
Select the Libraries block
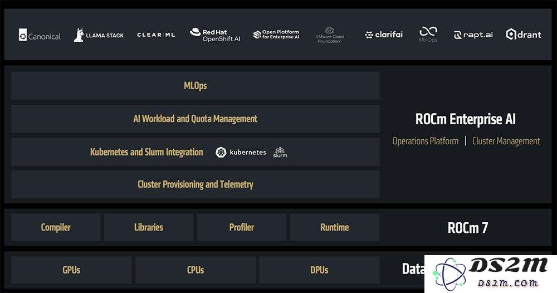[149, 227]
